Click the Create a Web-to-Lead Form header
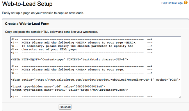This screenshot has height=111, width=189. coord(27,24)
